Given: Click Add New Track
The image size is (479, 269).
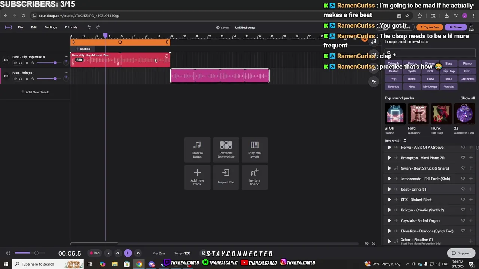Looking at the screenshot, I should coord(35,92).
